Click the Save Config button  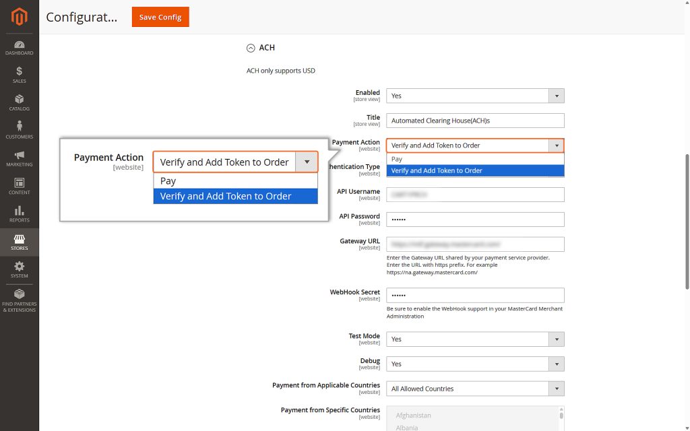[x=160, y=17]
